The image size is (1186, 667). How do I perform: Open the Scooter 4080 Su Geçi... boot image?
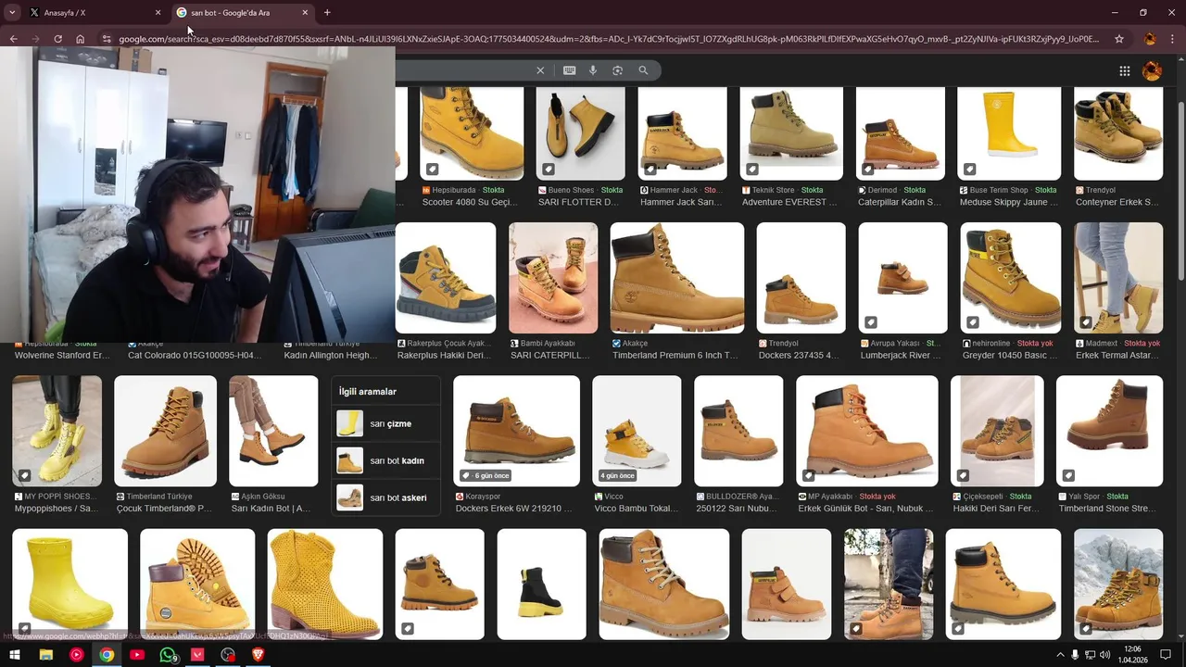pyautogui.click(x=472, y=132)
